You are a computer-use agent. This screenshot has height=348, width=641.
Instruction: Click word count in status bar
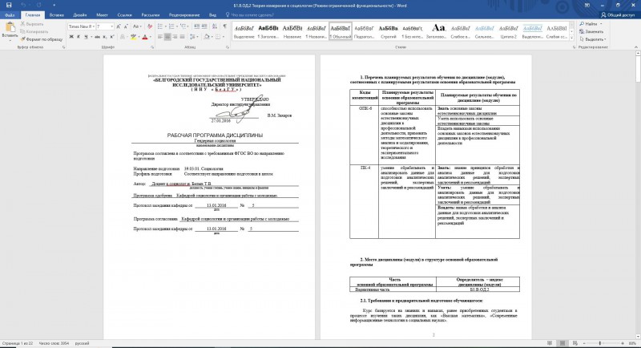tap(54, 343)
